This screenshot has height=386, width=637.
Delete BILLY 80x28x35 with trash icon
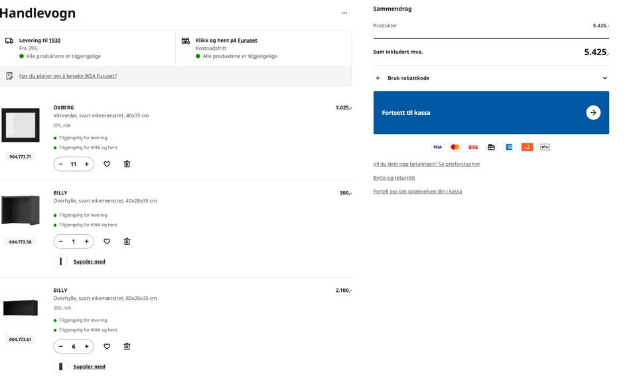(127, 347)
